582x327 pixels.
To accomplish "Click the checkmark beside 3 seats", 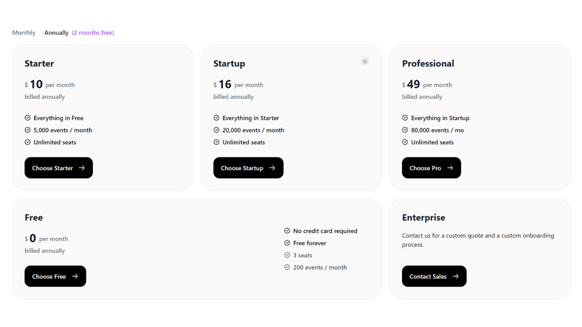I will coord(287,255).
